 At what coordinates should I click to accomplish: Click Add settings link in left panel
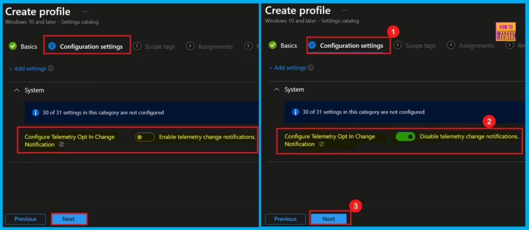28,69
